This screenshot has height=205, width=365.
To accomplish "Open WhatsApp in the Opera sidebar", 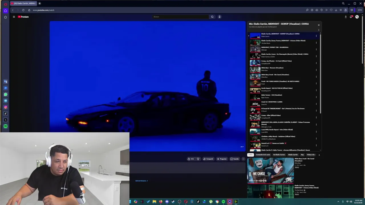I will pos(5,94).
